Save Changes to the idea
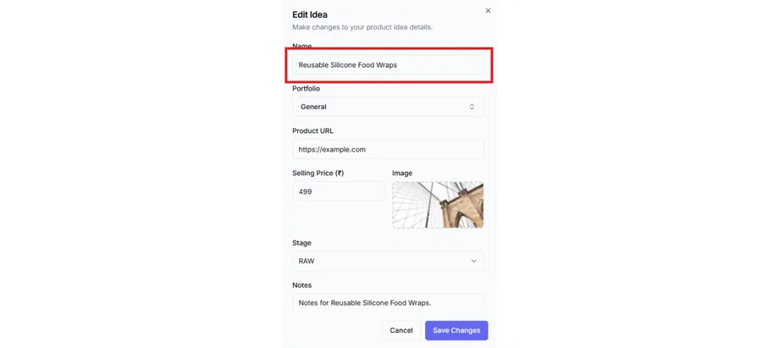The height and width of the screenshot is (348, 779). 456,330
